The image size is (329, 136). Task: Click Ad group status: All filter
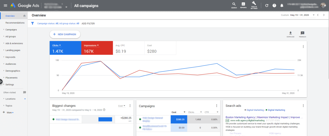(x=69, y=23)
